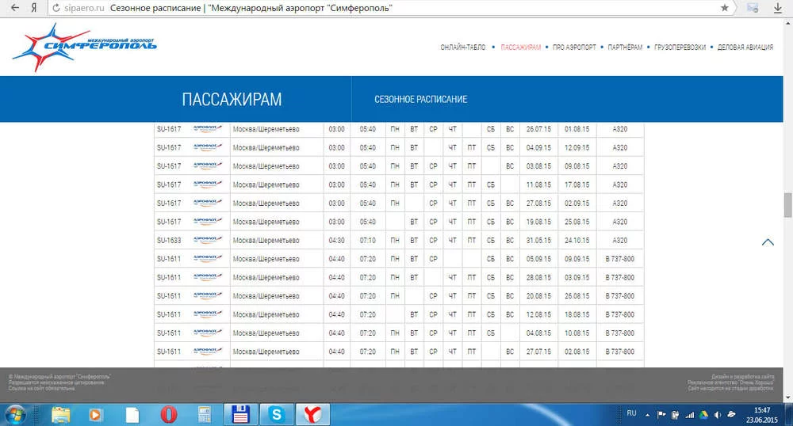Reload the page with the refresh icon
This screenshot has width=793, height=426.
pos(56,8)
